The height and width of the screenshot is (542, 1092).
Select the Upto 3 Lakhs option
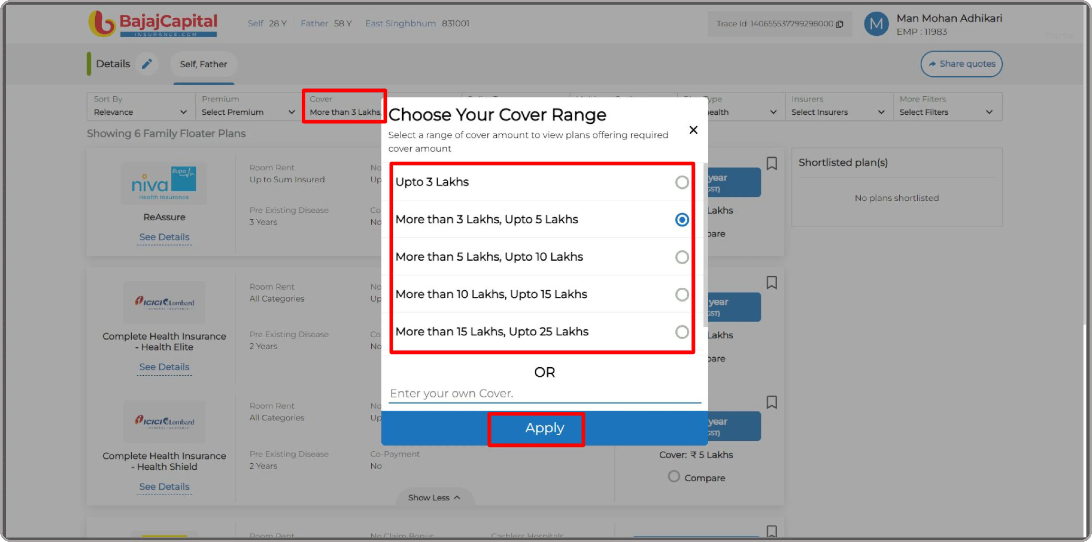[542, 182]
